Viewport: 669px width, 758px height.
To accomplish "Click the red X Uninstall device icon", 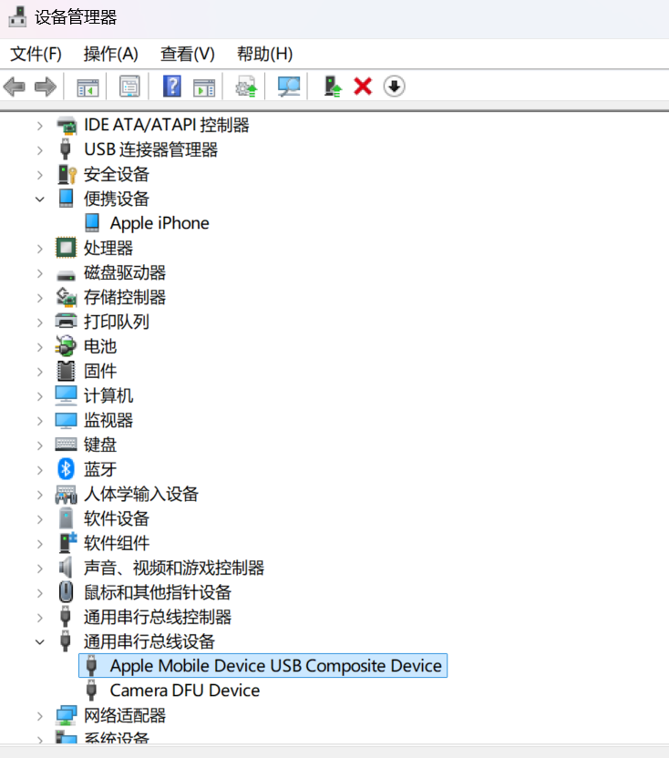I will [x=363, y=87].
